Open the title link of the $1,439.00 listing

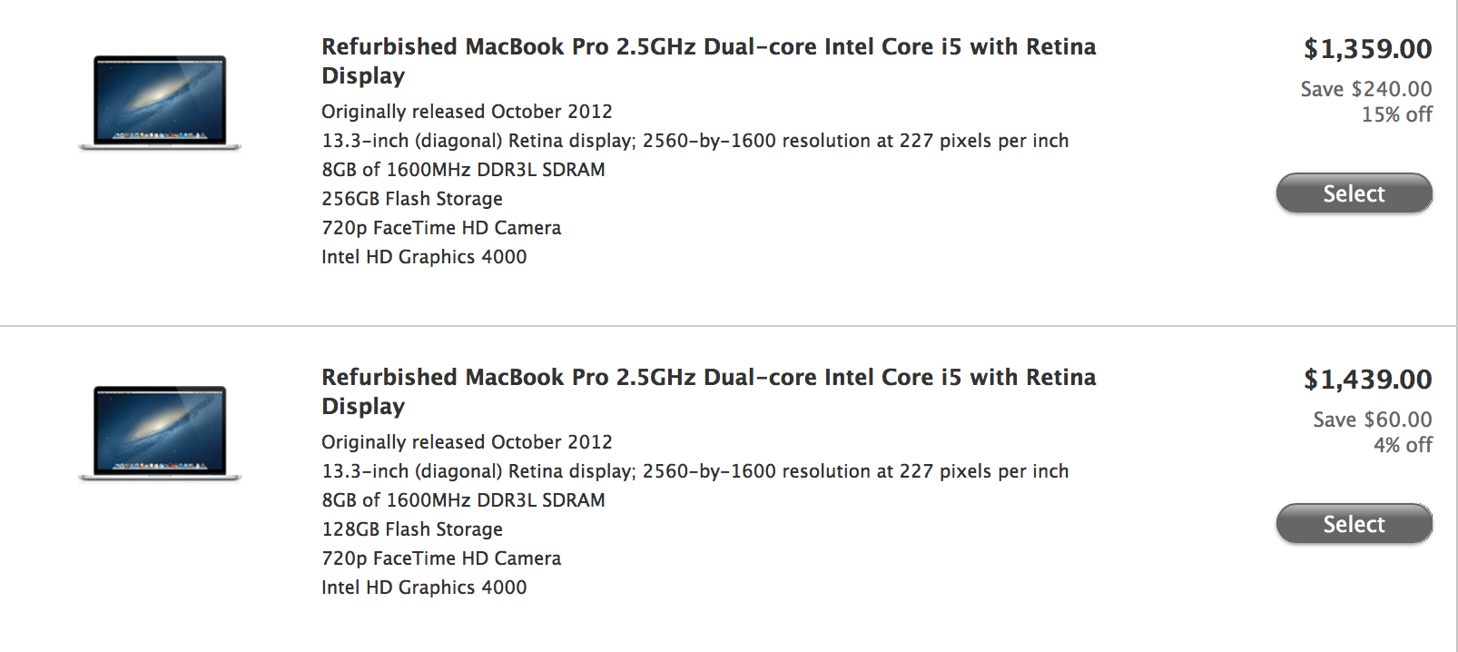click(708, 391)
